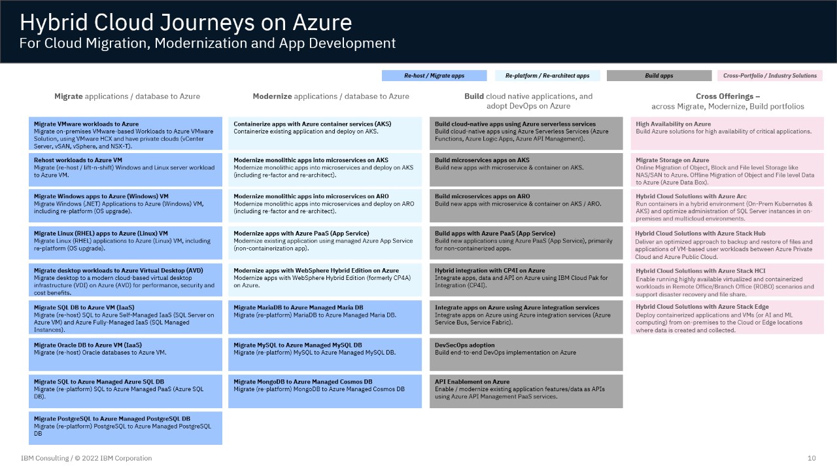Click the IBM Consulting © 2022 footer text

(86, 458)
